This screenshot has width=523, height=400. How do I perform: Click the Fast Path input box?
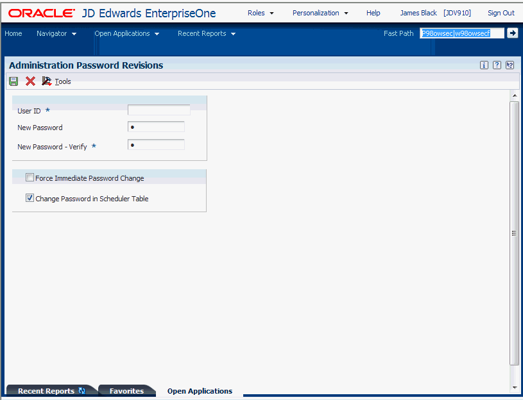pyautogui.click(x=461, y=33)
